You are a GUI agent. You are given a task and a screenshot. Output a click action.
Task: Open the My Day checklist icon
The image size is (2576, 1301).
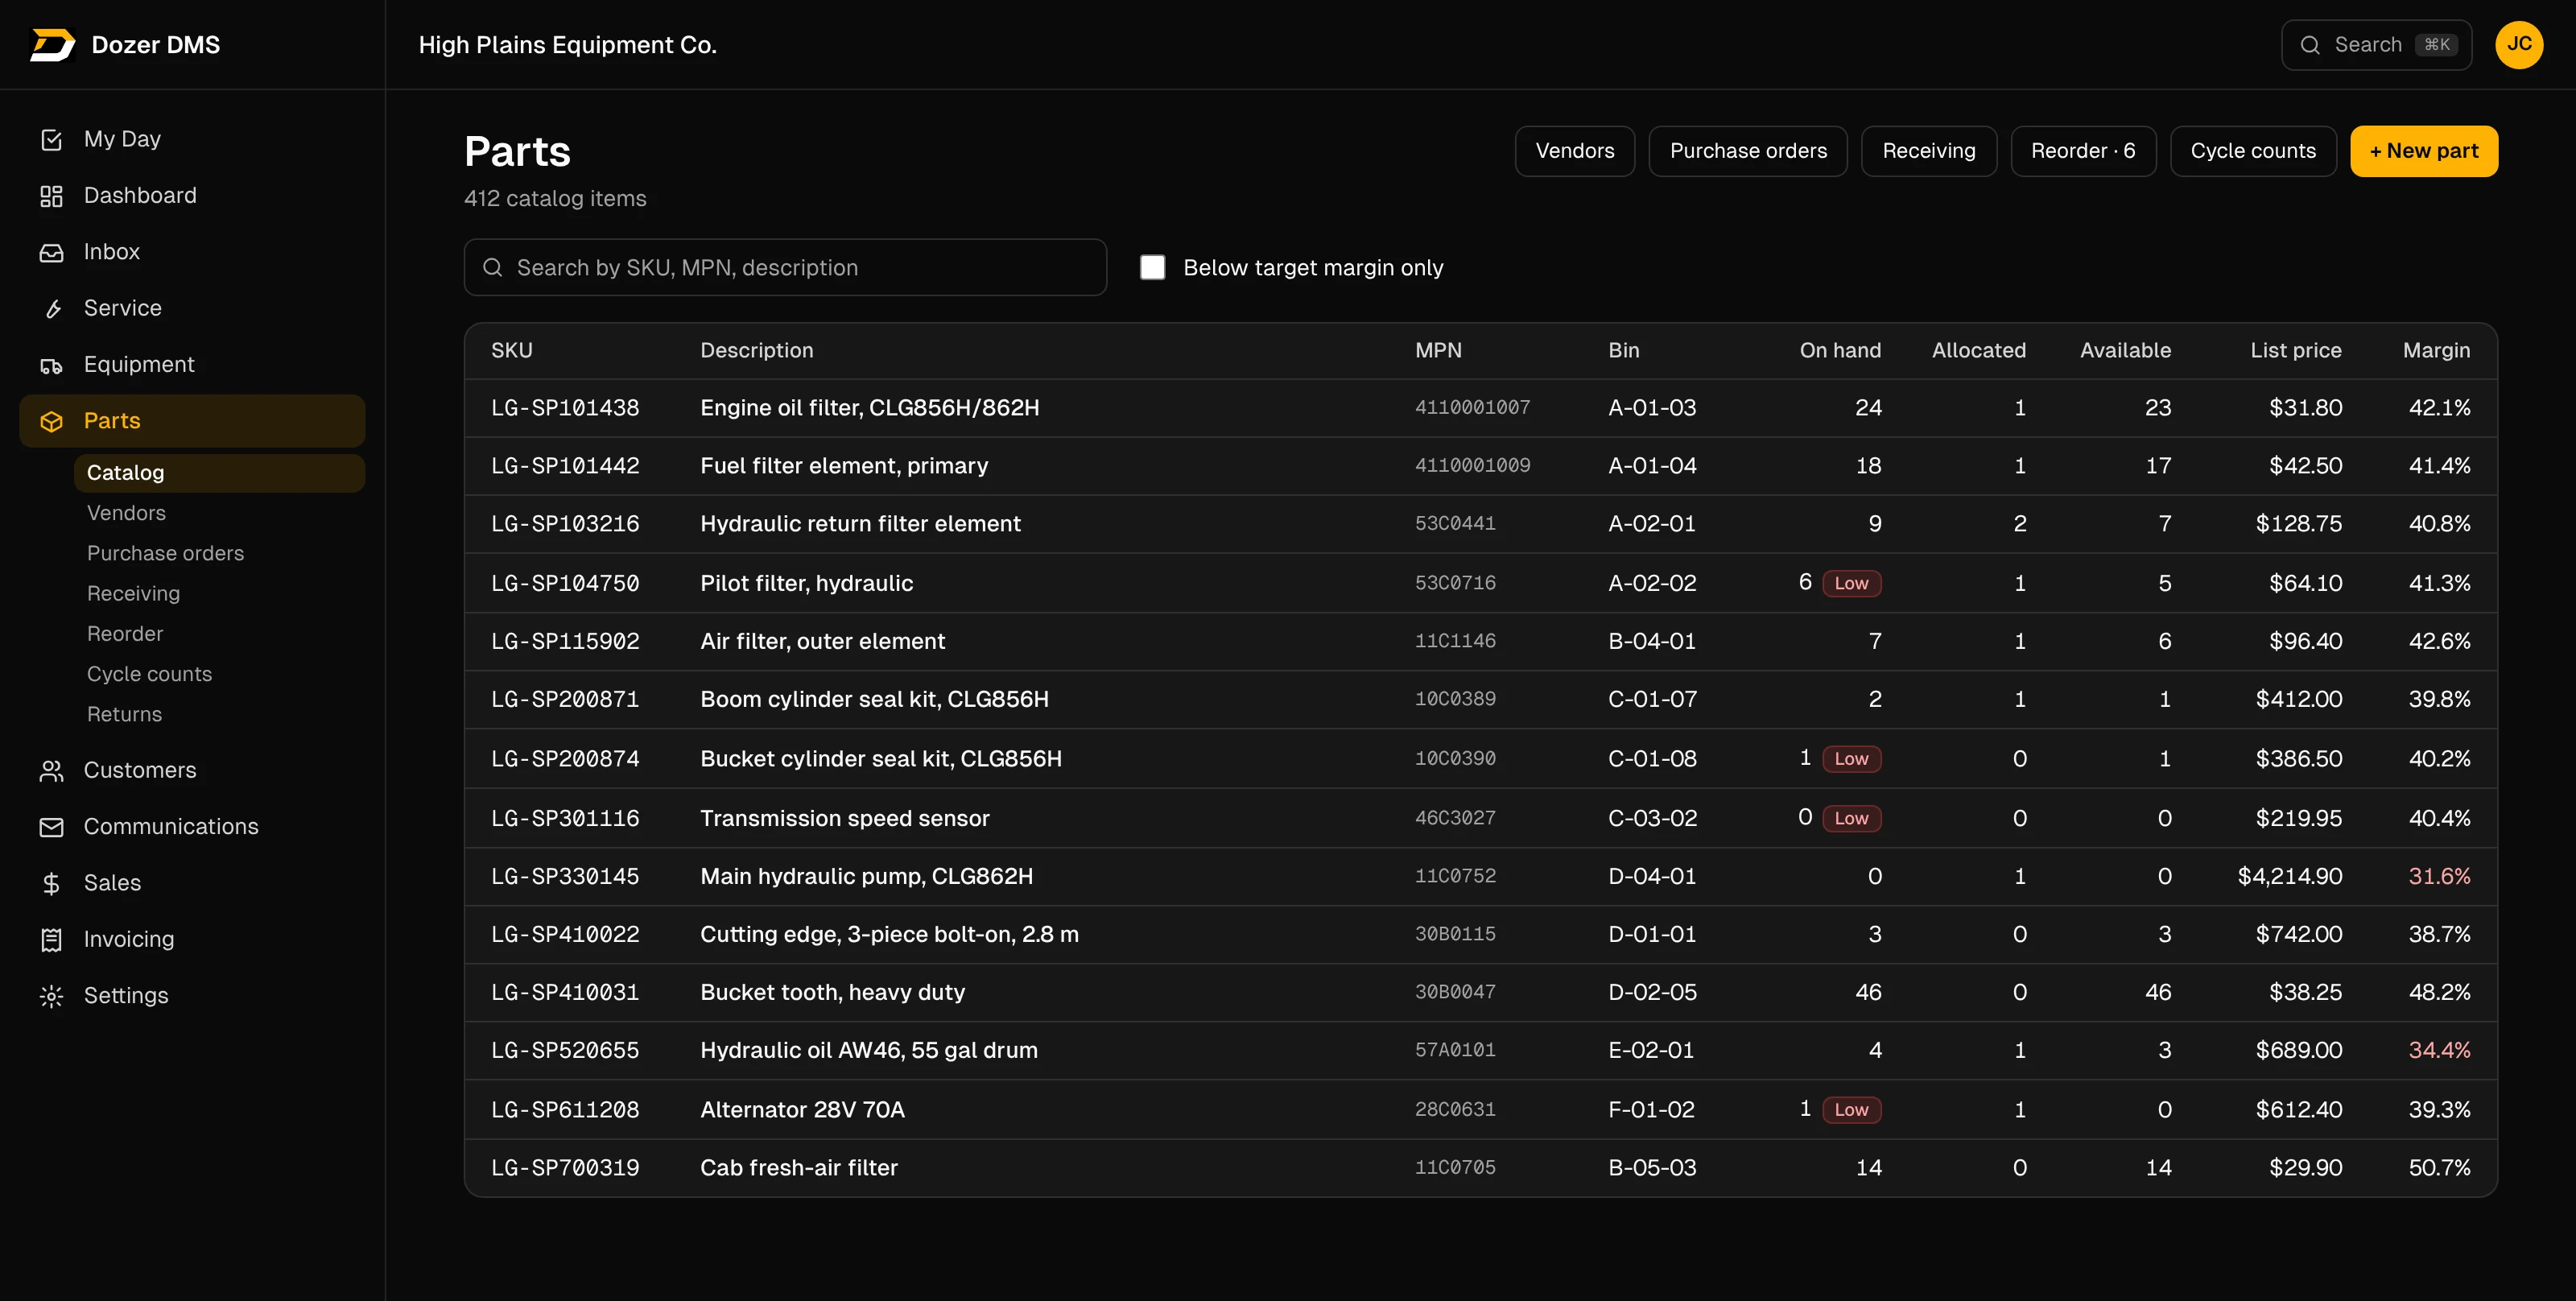pos(51,139)
